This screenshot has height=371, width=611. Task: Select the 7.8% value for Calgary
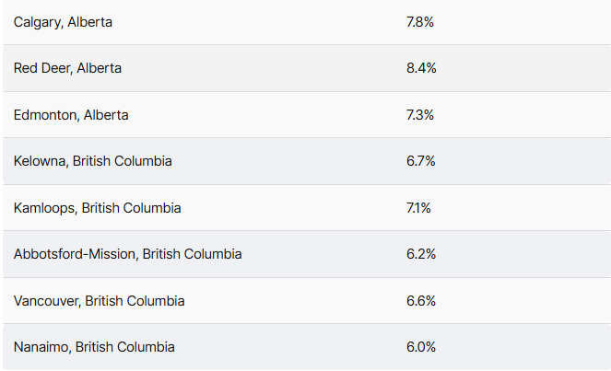(x=420, y=22)
